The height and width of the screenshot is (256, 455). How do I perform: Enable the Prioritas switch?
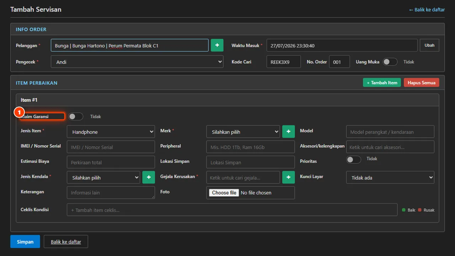354,160
